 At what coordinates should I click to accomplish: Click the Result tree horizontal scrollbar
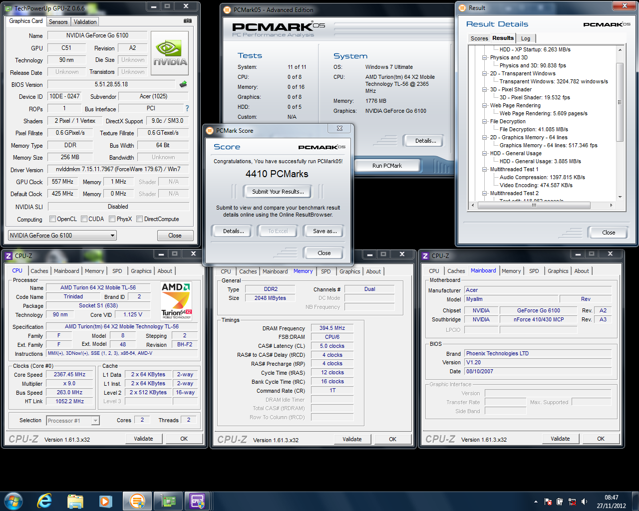point(534,205)
